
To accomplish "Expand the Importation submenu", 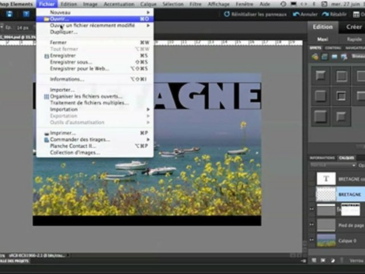I will (148, 109).
